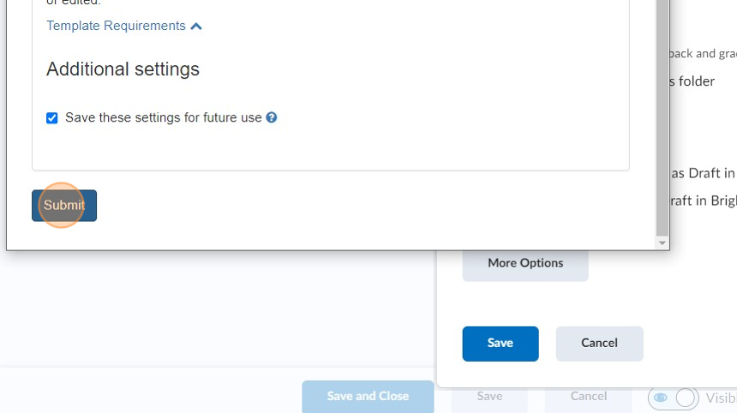Viewport: 737px width, 413px height.
Task: Click Save and Close in footer
Action: tap(368, 396)
